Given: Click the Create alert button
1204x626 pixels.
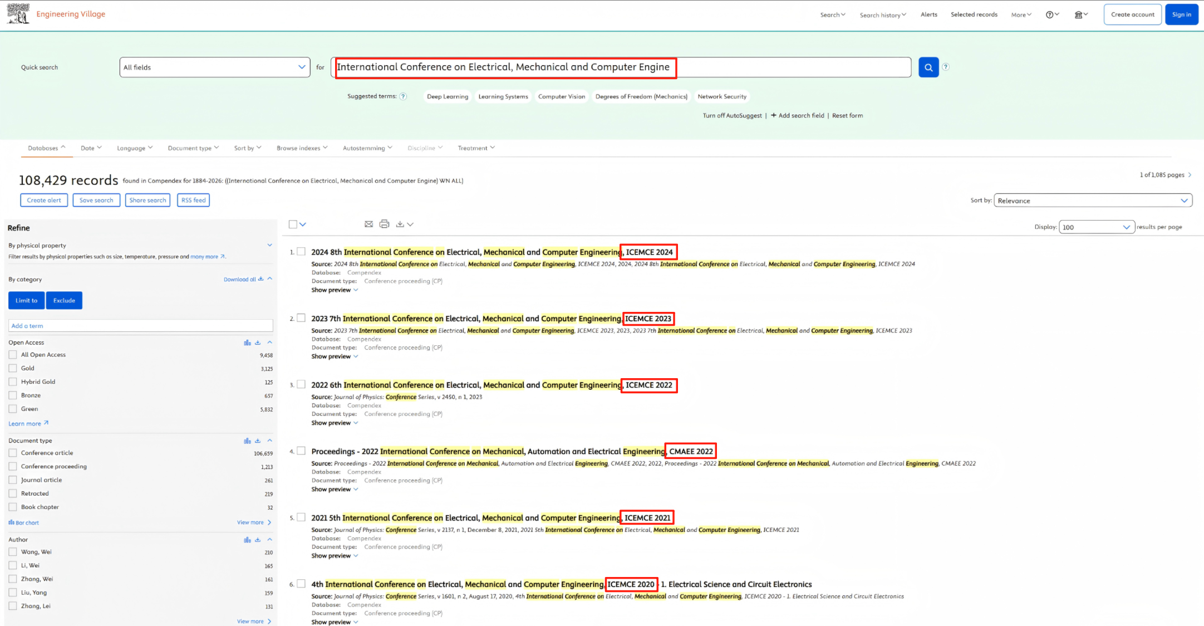Looking at the screenshot, I should (x=44, y=200).
